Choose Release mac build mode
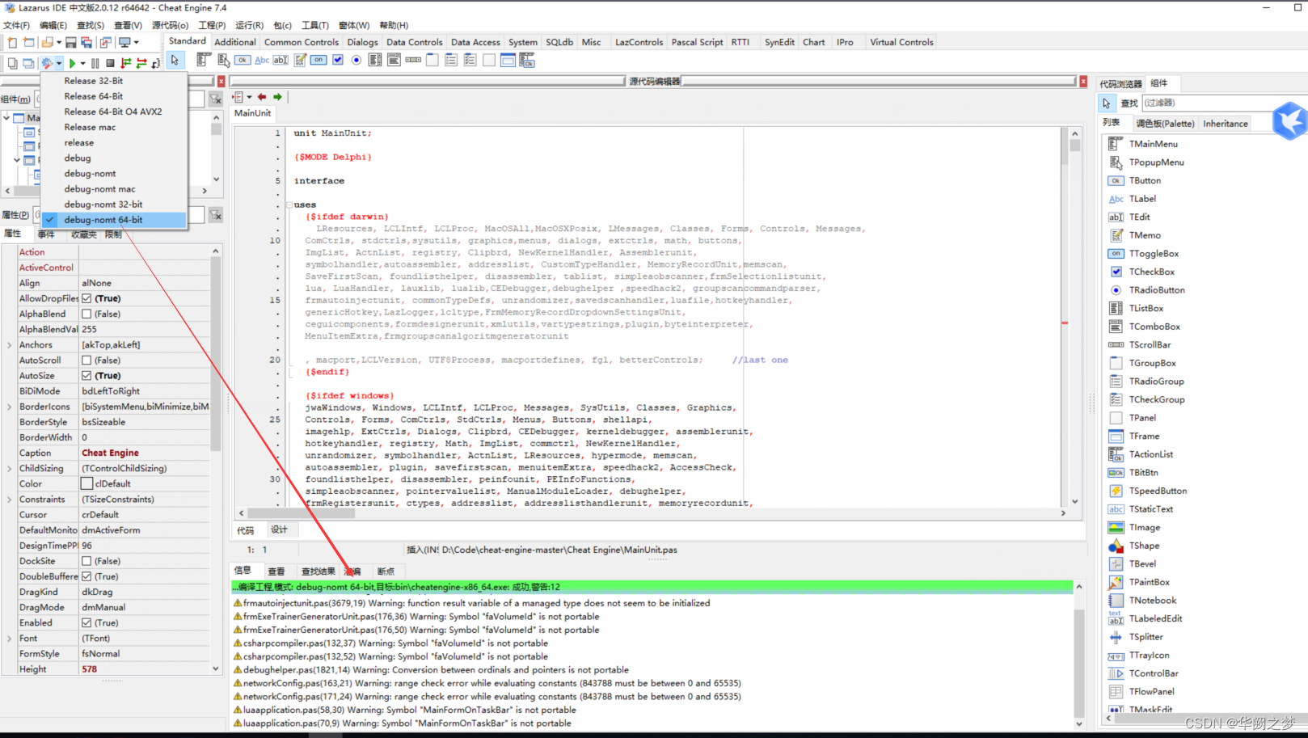Image resolution: width=1308 pixels, height=738 pixels. 113,127
